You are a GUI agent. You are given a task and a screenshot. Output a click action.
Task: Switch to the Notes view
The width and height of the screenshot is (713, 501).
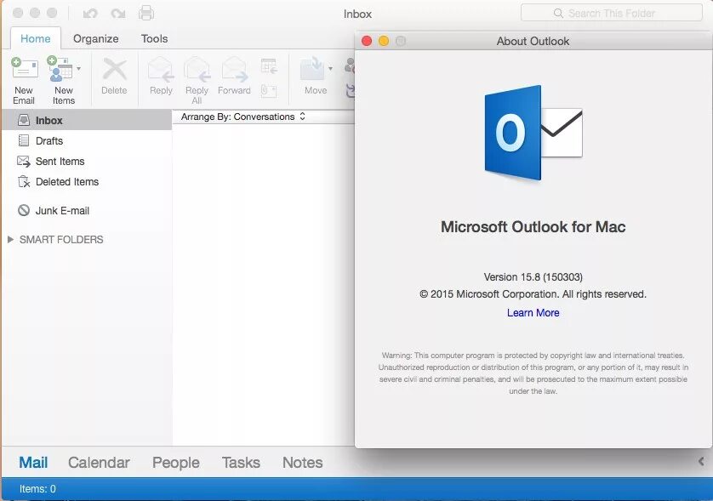302,463
